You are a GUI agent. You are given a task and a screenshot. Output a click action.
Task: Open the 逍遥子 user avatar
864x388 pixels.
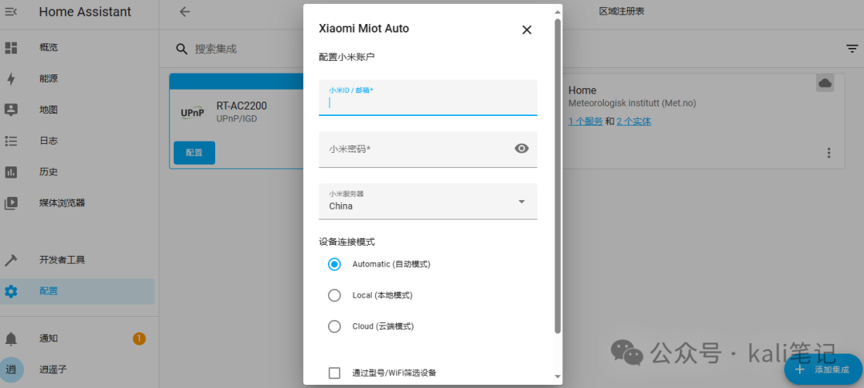point(11,370)
